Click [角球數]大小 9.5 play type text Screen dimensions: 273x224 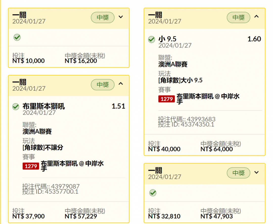point(180,80)
